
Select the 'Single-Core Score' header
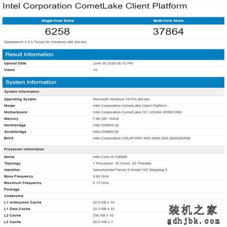[58, 21]
